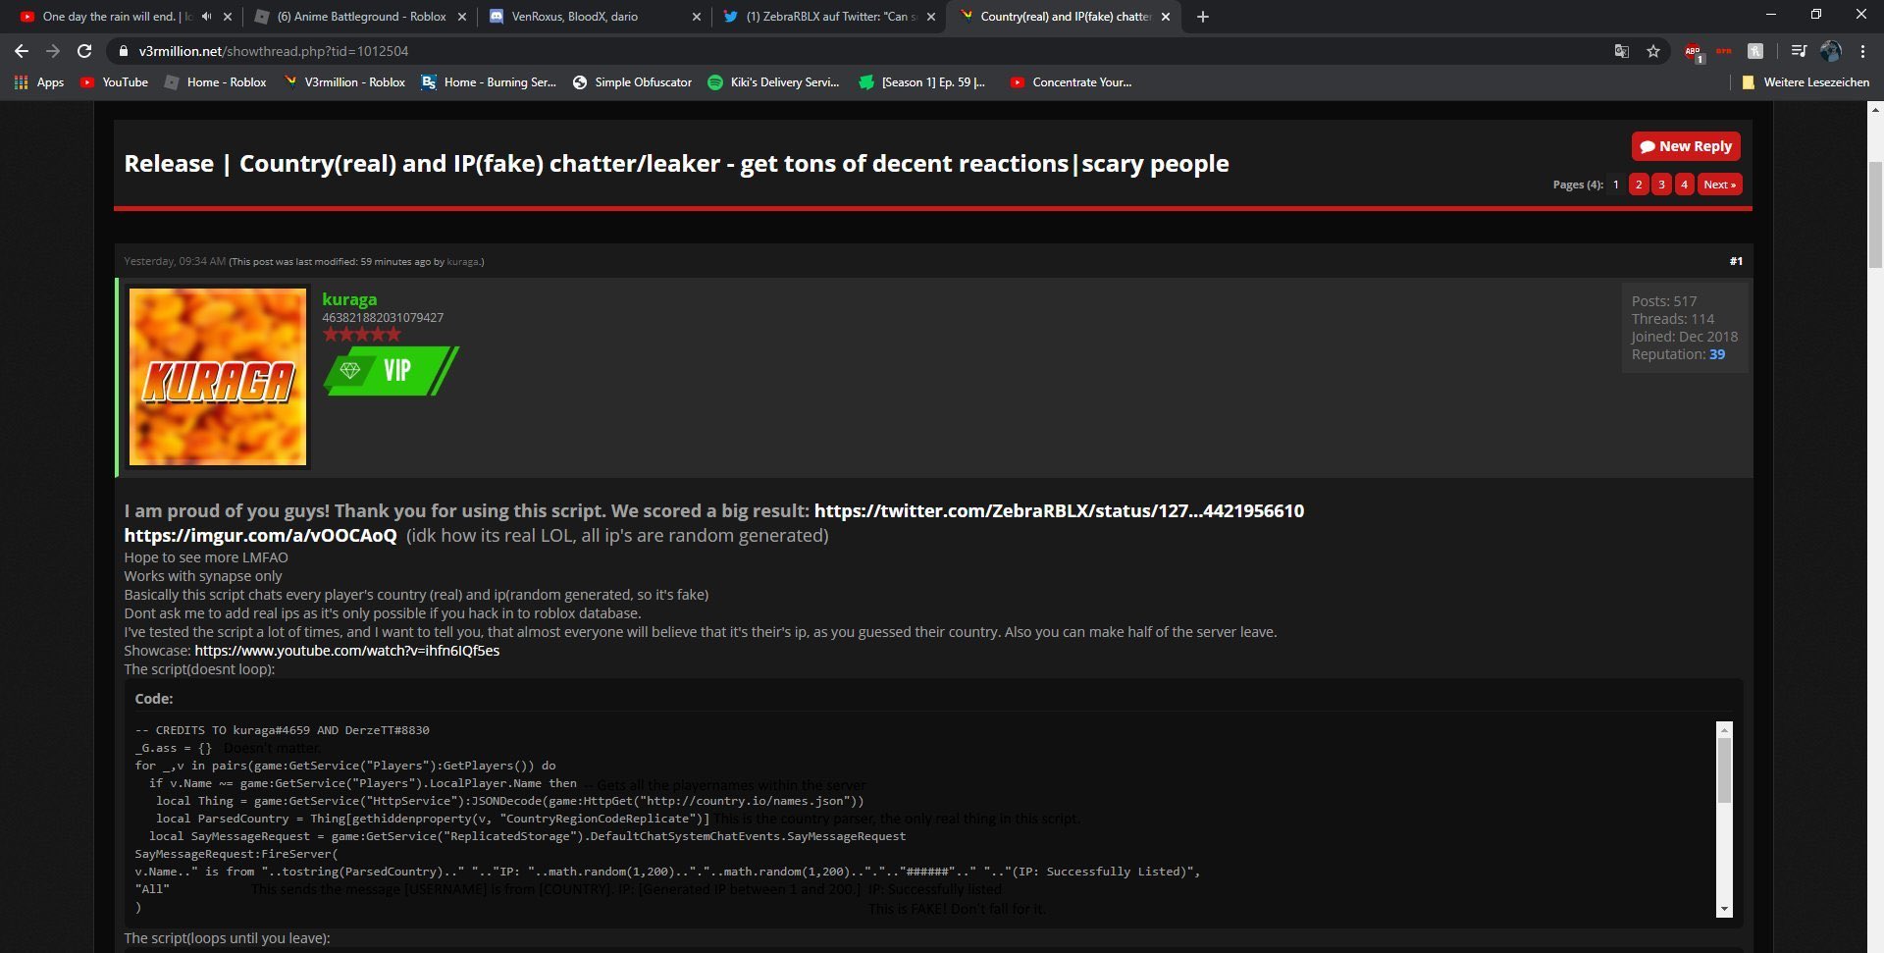Click the code box scrollbar thumb

tap(1724, 770)
